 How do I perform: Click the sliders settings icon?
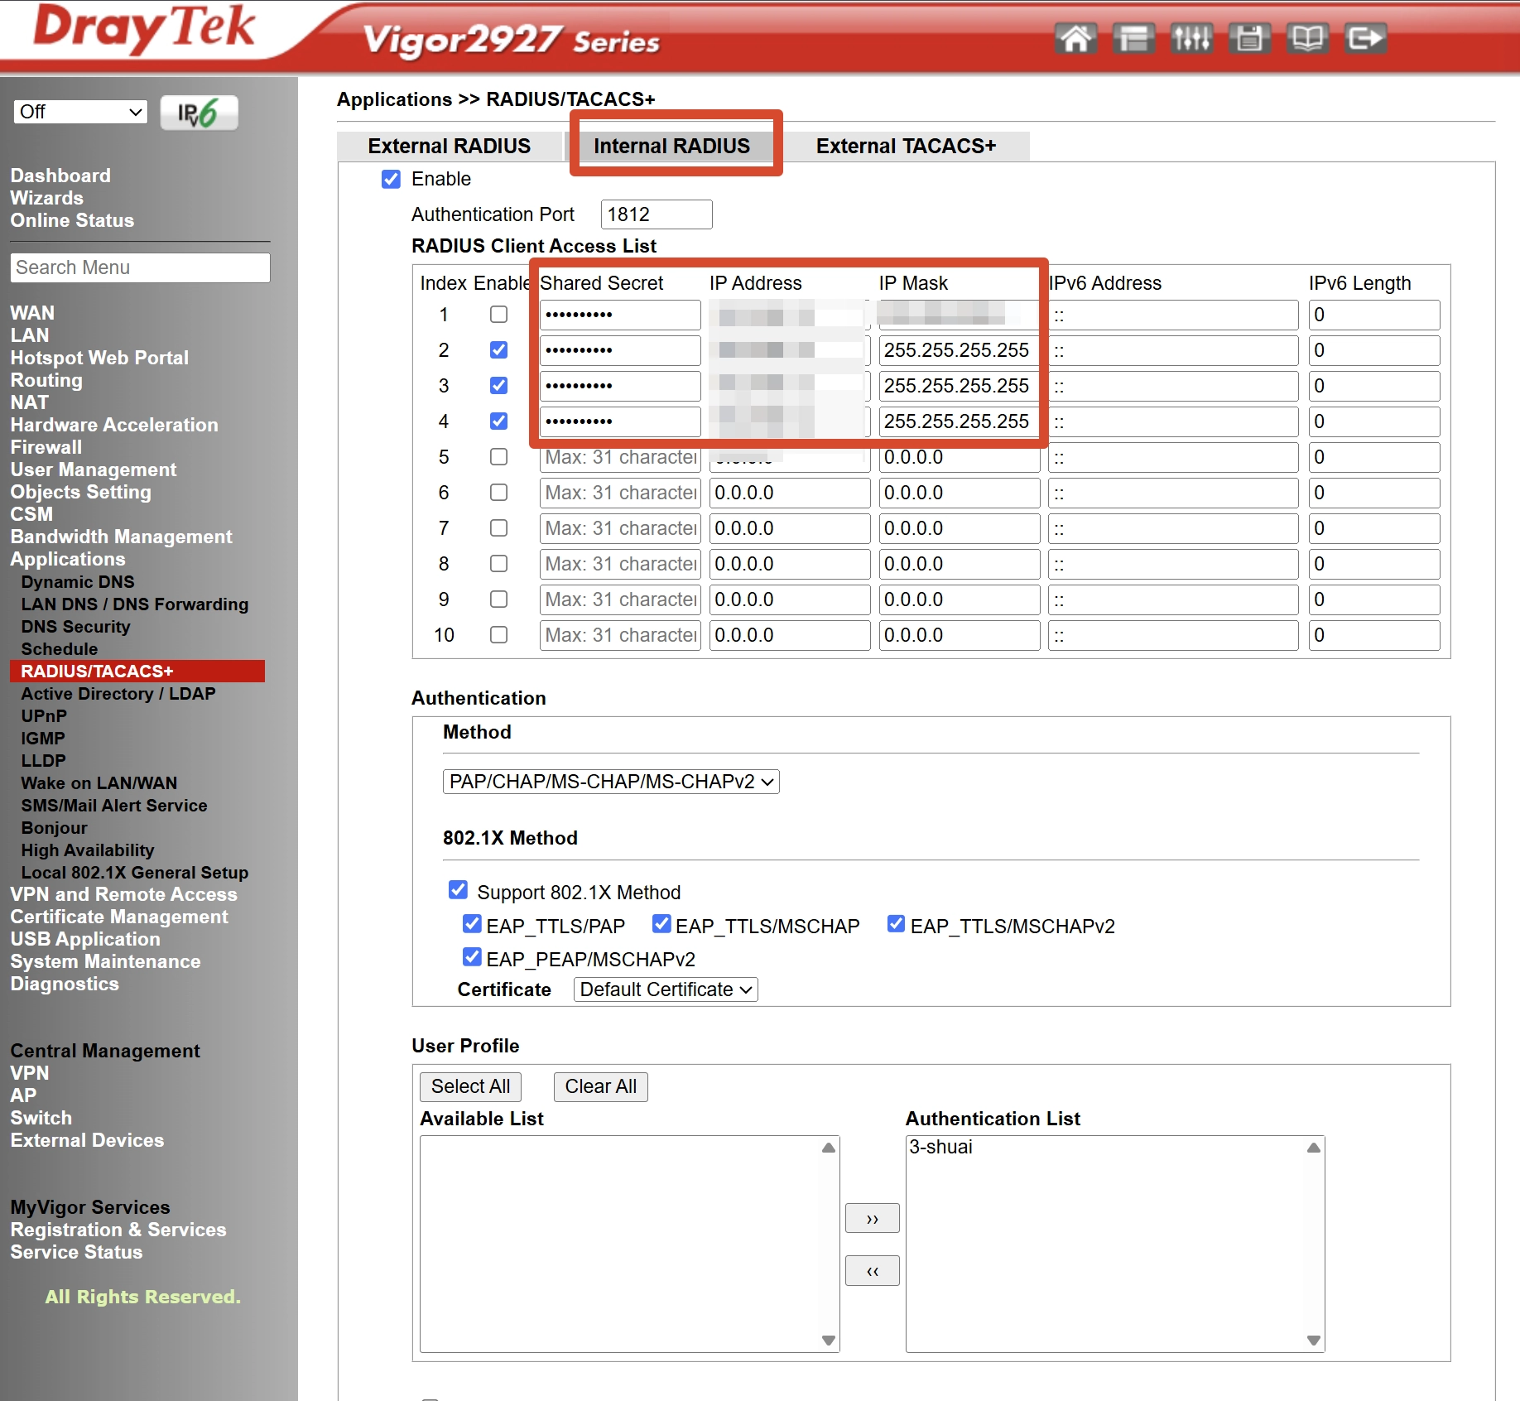[x=1191, y=39]
